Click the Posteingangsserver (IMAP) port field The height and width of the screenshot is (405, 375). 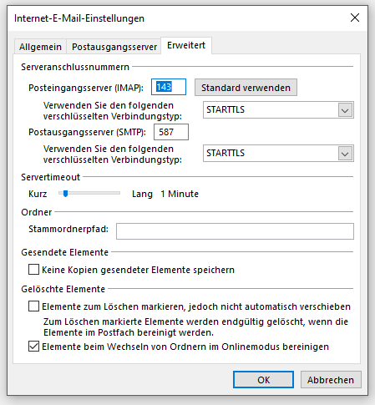click(169, 87)
